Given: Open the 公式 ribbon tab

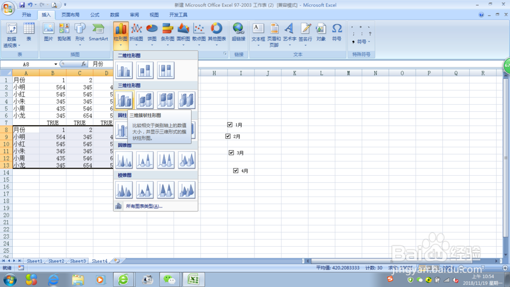Looking at the screenshot, I should 95,15.
